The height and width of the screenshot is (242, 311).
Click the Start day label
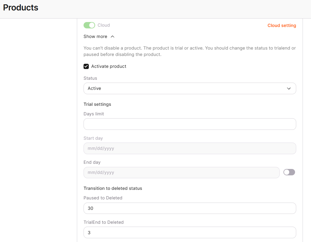click(x=93, y=138)
